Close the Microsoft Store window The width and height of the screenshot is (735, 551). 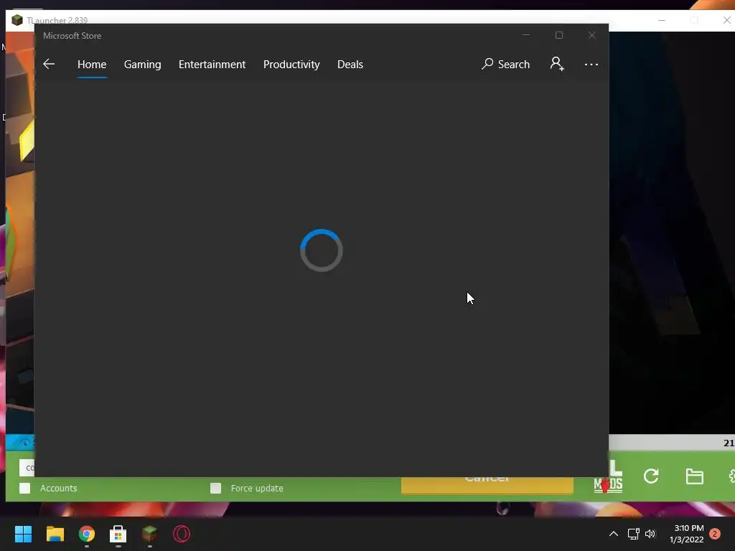click(592, 35)
